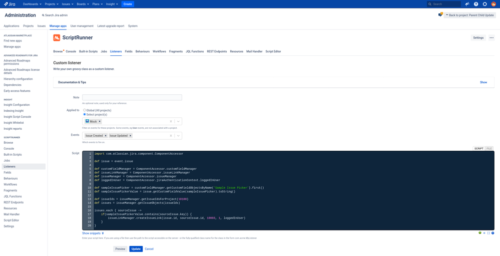The image size is (500, 256).
Task: Click the Update button
Action: coord(136,249)
